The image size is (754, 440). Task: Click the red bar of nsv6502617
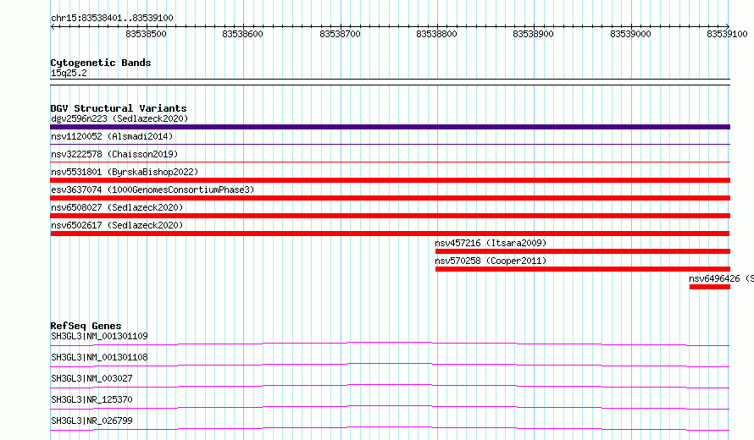pyautogui.click(x=390, y=234)
